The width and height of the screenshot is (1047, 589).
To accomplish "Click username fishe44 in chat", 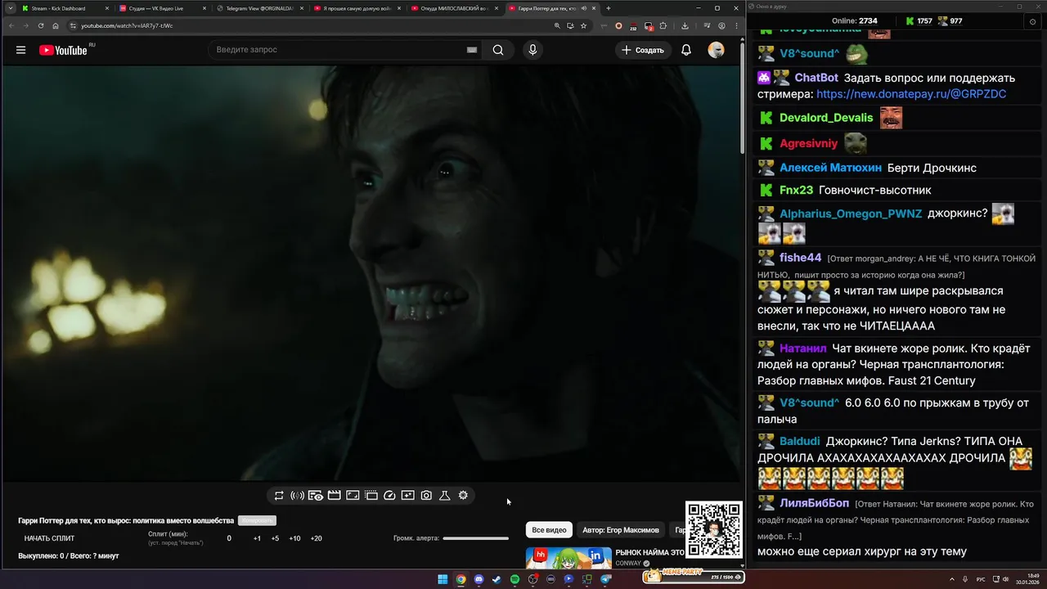I will (x=800, y=258).
